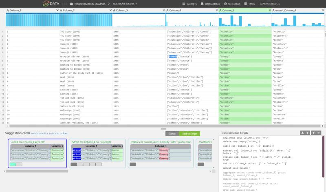
Task: Click the upload script icon
Action: (x=307, y=133)
